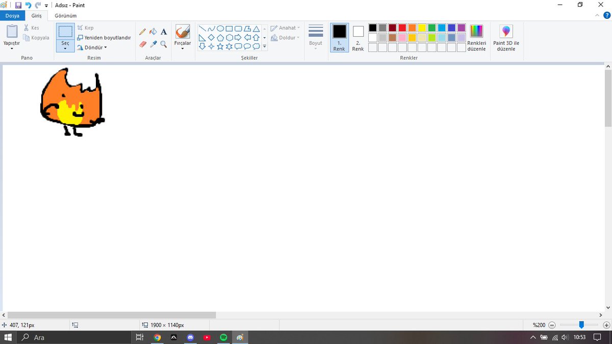This screenshot has height=344, width=612.
Task: Choose the triangle shape
Action: coord(257,29)
